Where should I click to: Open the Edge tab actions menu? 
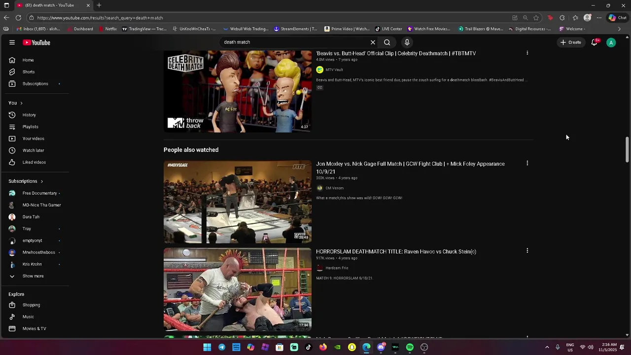coord(6,5)
